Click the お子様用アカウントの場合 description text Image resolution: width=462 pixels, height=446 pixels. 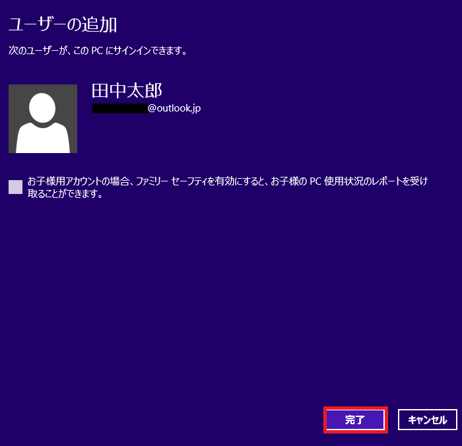228,187
